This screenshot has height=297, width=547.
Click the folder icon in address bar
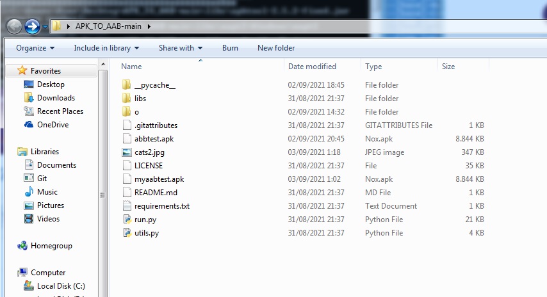56,26
